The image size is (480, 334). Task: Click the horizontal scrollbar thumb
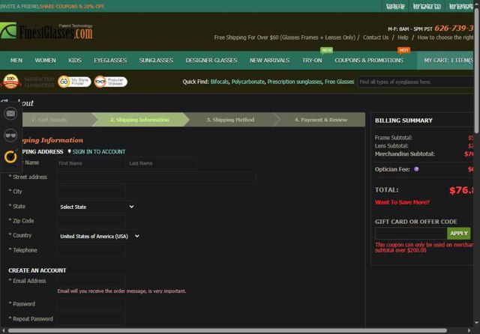tap(227, 331)
